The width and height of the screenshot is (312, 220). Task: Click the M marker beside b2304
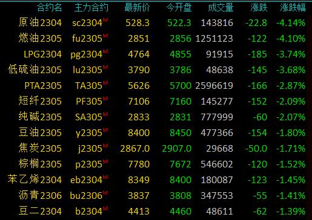pyautogui.click(x=105, y=209)
